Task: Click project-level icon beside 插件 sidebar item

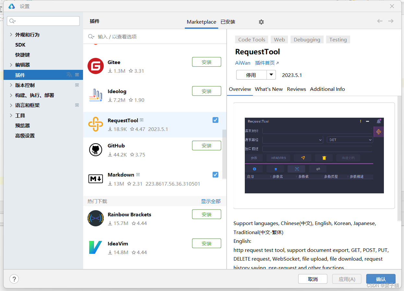Action: click(x=77, y=75)
